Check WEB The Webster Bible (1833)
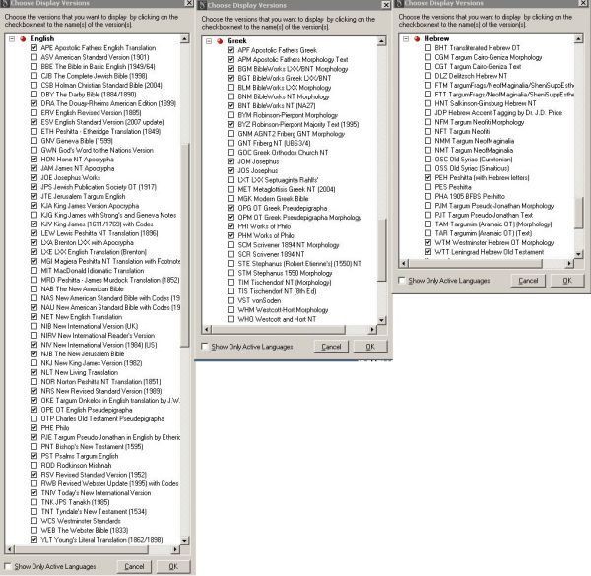This screenshot has width=591, height=576. [33, 530]
